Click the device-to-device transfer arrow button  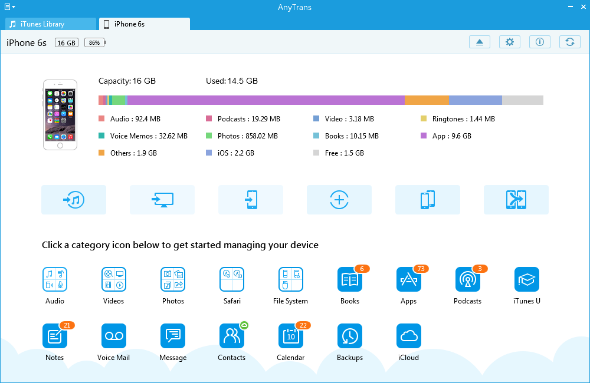point(516,200)
